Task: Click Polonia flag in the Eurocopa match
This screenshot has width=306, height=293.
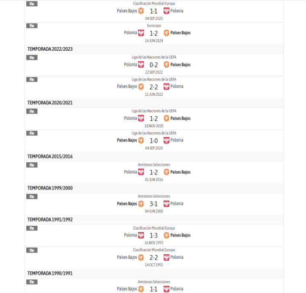Action: [141, 33]
